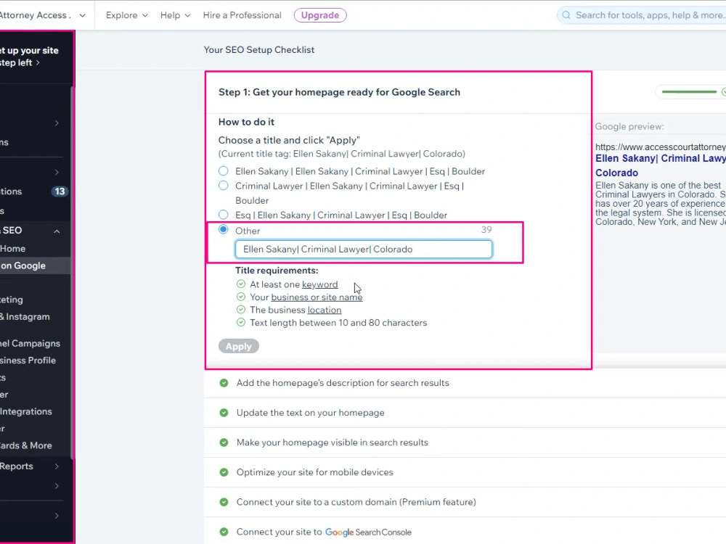Click the Apply button
Viewport: 726px width, 544px height.
(238, 347)
